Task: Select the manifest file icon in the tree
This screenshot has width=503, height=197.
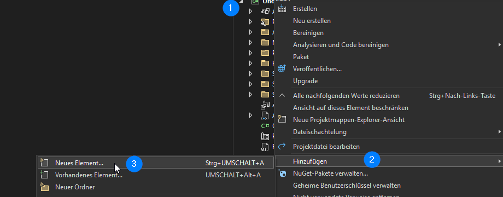Action: 265,136
